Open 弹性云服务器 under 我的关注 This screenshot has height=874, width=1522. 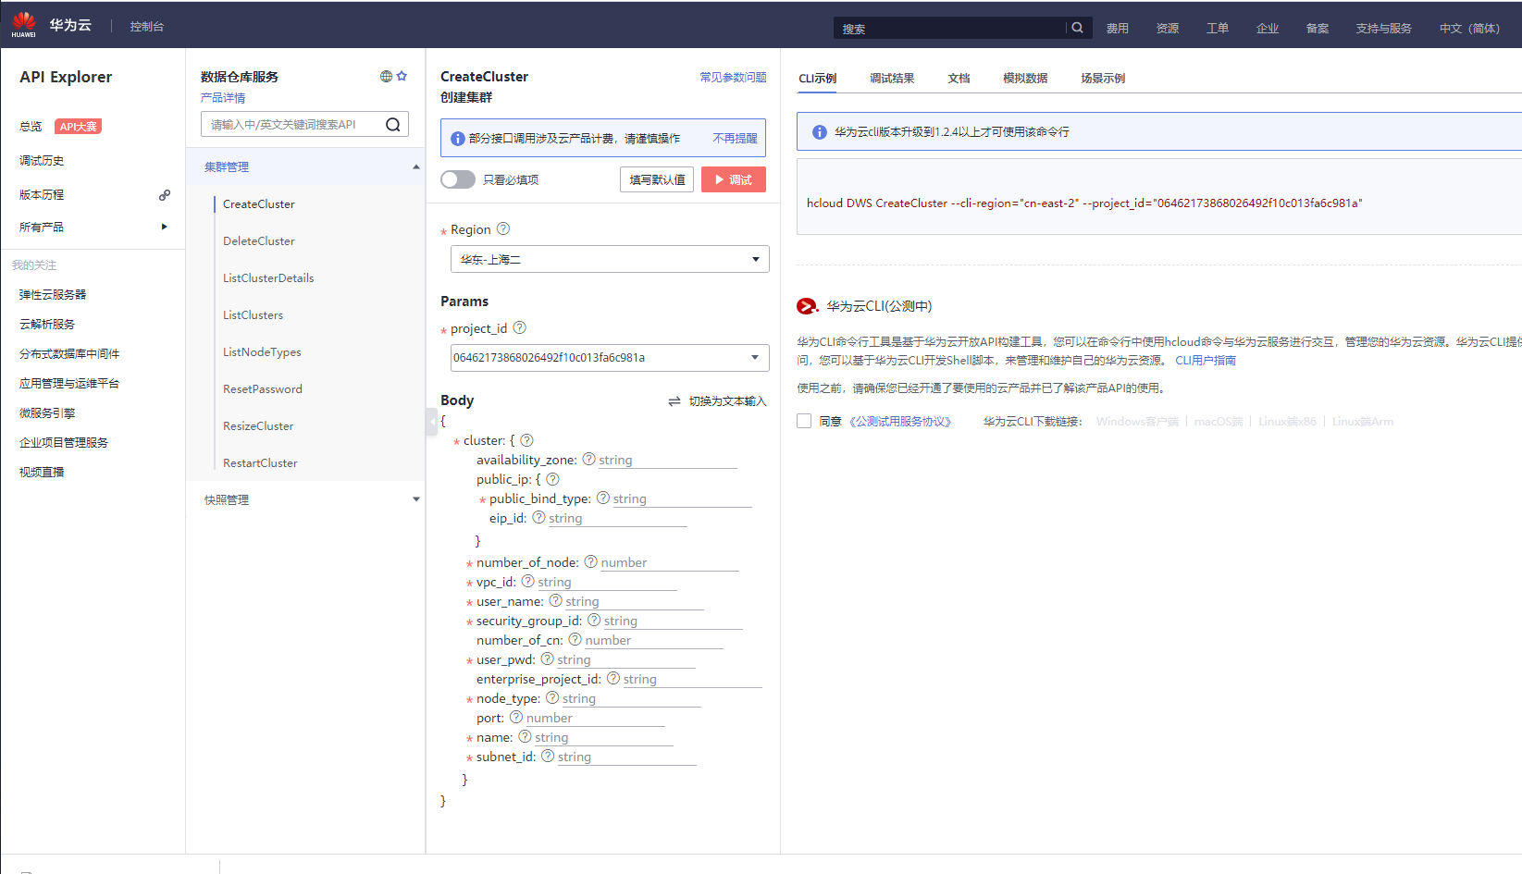[x=53, y=295]
